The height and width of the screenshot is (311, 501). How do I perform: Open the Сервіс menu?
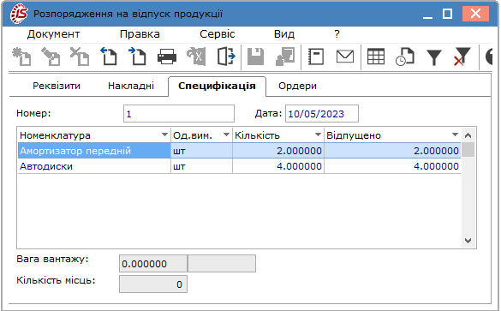tap(218, 34)
